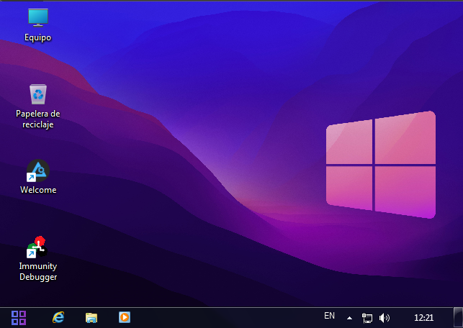Click the Show desktop button

[x=458, y=318]
